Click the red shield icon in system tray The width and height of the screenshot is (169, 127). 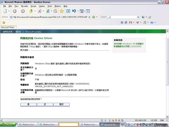[x=138, y=125]
